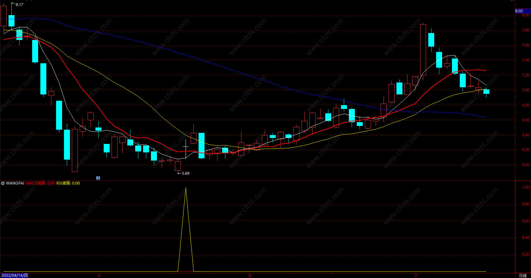Click the 8.17 high price label
The height and width of the screenshot is (278, 531).
(x=20, y=5)
